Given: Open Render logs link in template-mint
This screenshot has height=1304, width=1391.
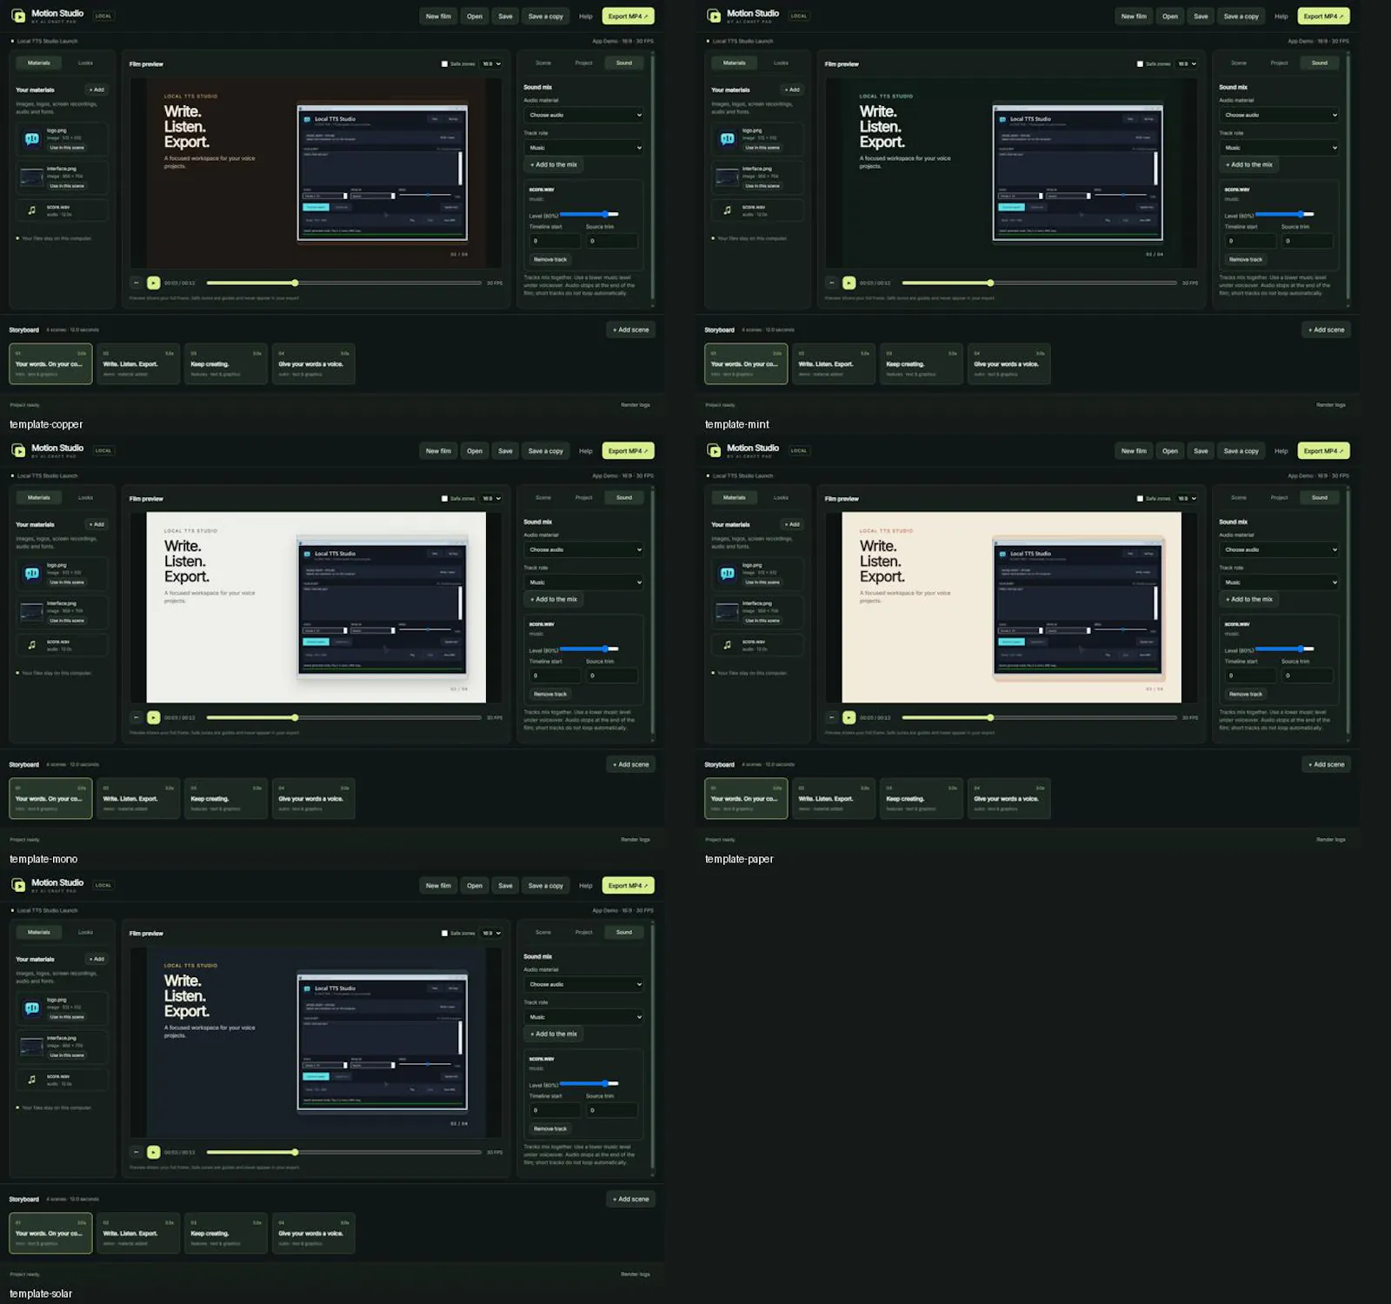Looking at the screenshot, I should tap(1330, 405).
